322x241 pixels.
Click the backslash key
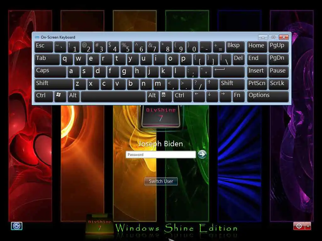[x=225, y=59]
